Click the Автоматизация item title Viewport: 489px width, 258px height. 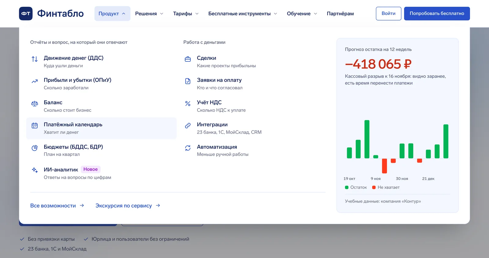pos(217,147)
